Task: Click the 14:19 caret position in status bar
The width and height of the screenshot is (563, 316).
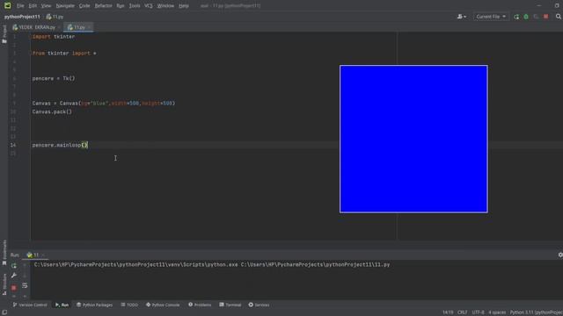Action: point(448,312)
